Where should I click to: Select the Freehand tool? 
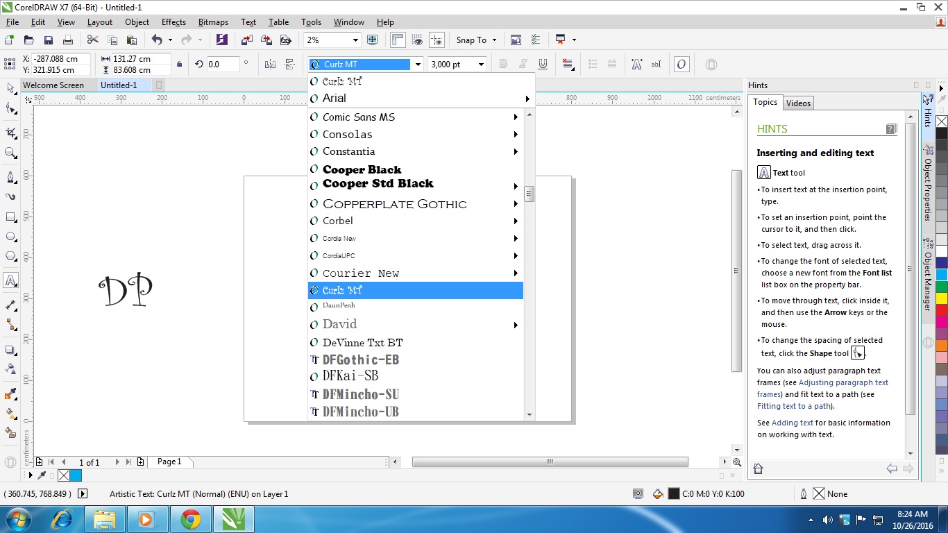tap(10, 176)
